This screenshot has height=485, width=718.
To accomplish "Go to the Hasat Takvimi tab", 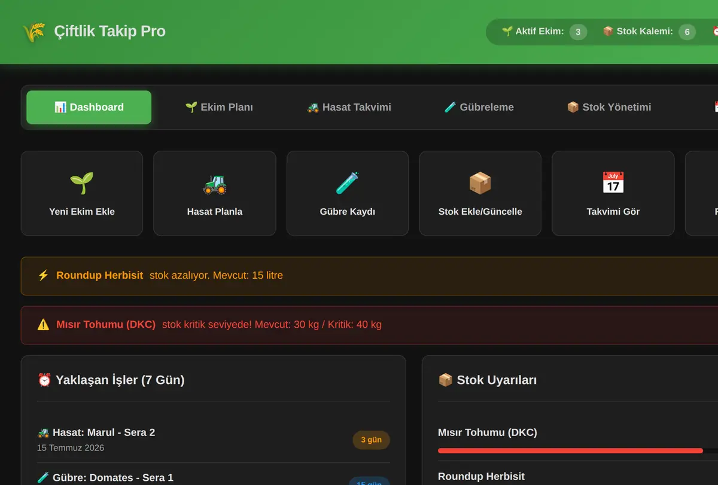I will click(x=349, y=107).
